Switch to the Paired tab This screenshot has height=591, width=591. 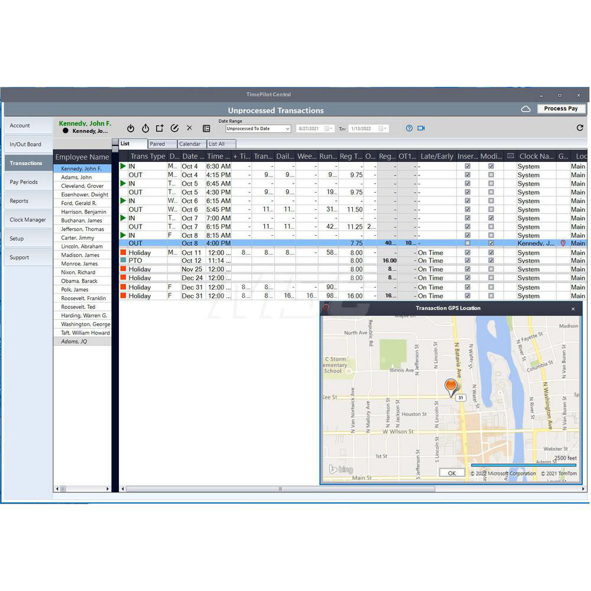(161, 144)
